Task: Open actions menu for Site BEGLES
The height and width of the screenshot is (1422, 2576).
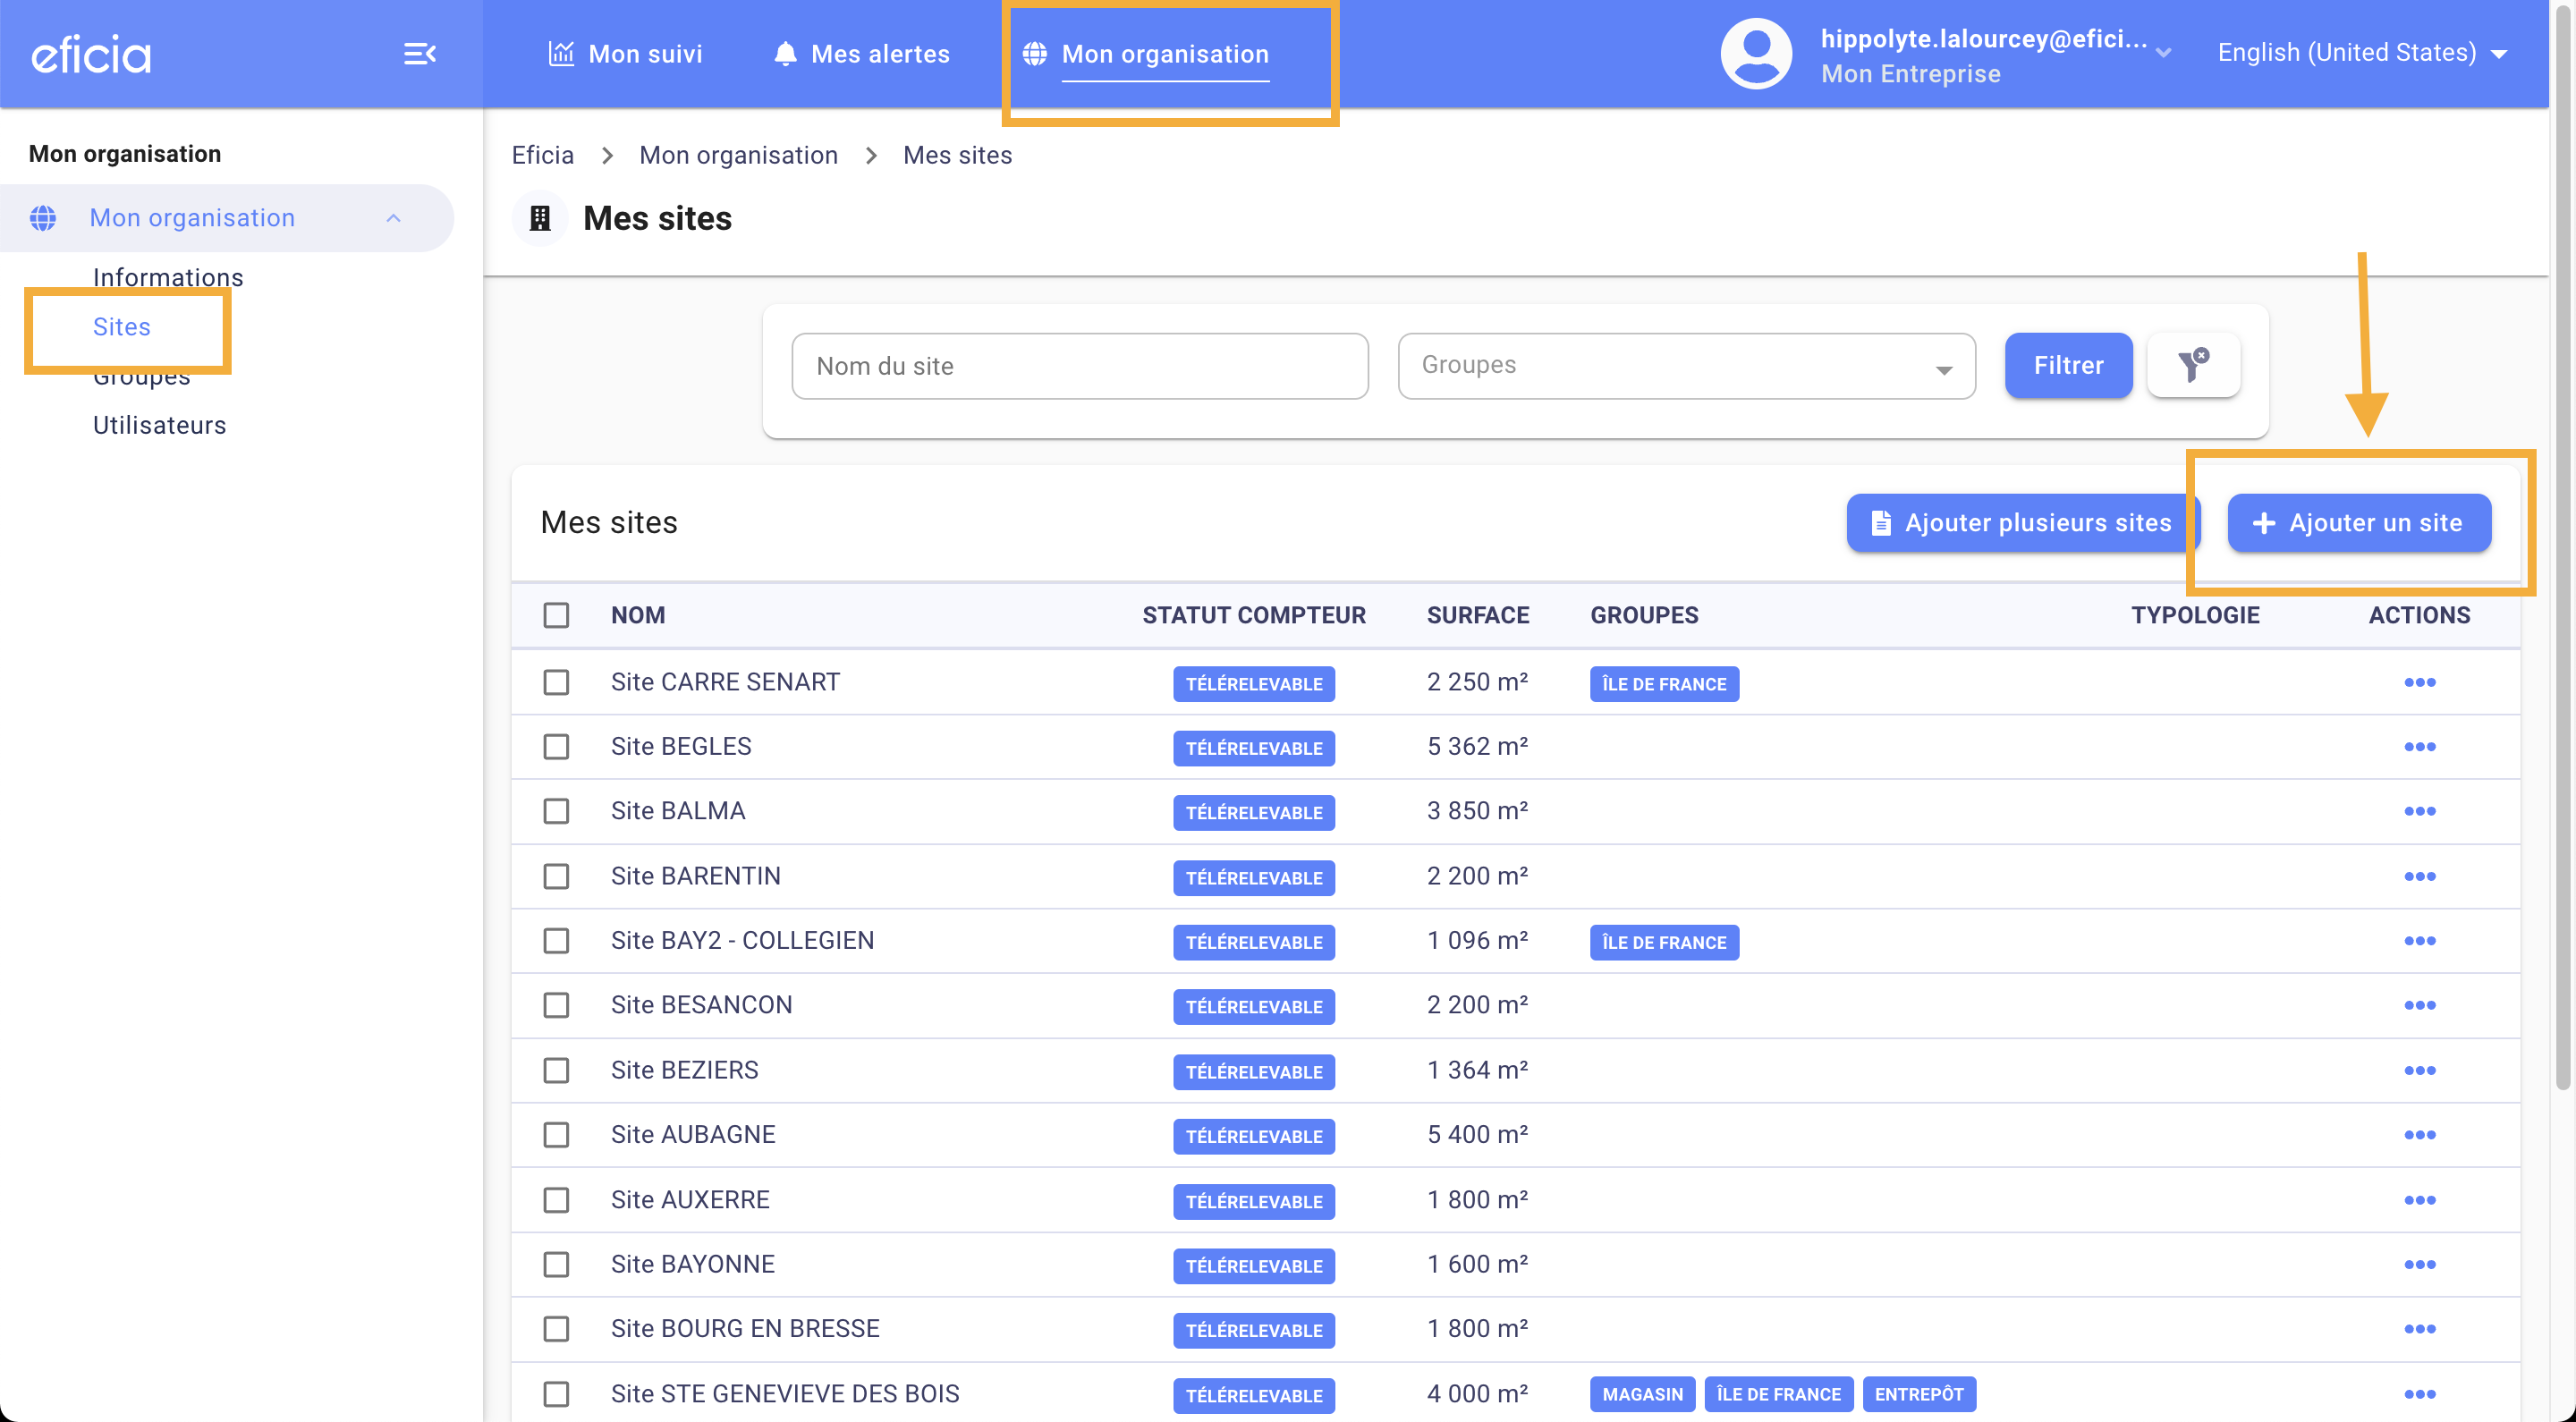Action: pyautogui.click(x=2420, y=747)
